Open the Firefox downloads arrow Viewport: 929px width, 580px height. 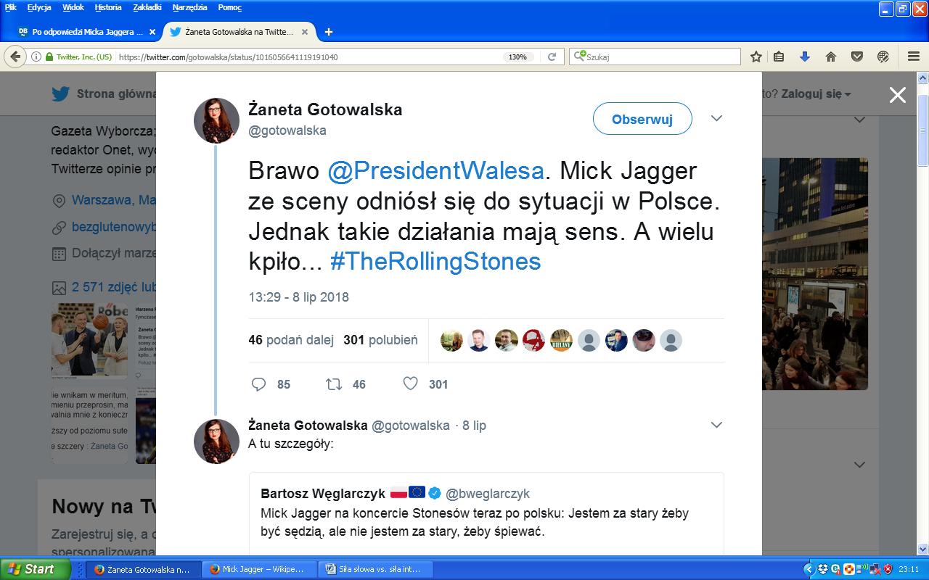coord(804,57)
